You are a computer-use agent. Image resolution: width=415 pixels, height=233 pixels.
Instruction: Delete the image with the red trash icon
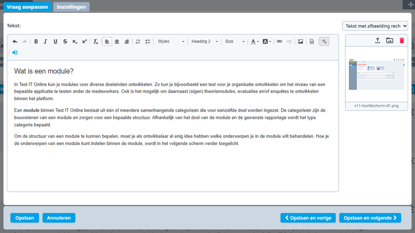402,40
